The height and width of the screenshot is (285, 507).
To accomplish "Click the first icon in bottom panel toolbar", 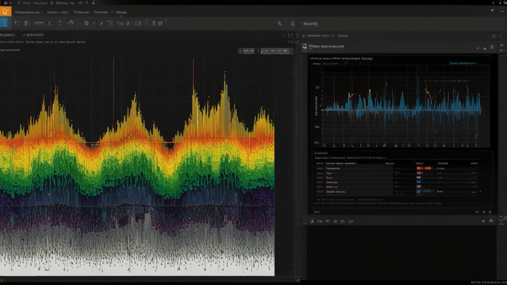I will pyautogui.click(x=312, y=221).
